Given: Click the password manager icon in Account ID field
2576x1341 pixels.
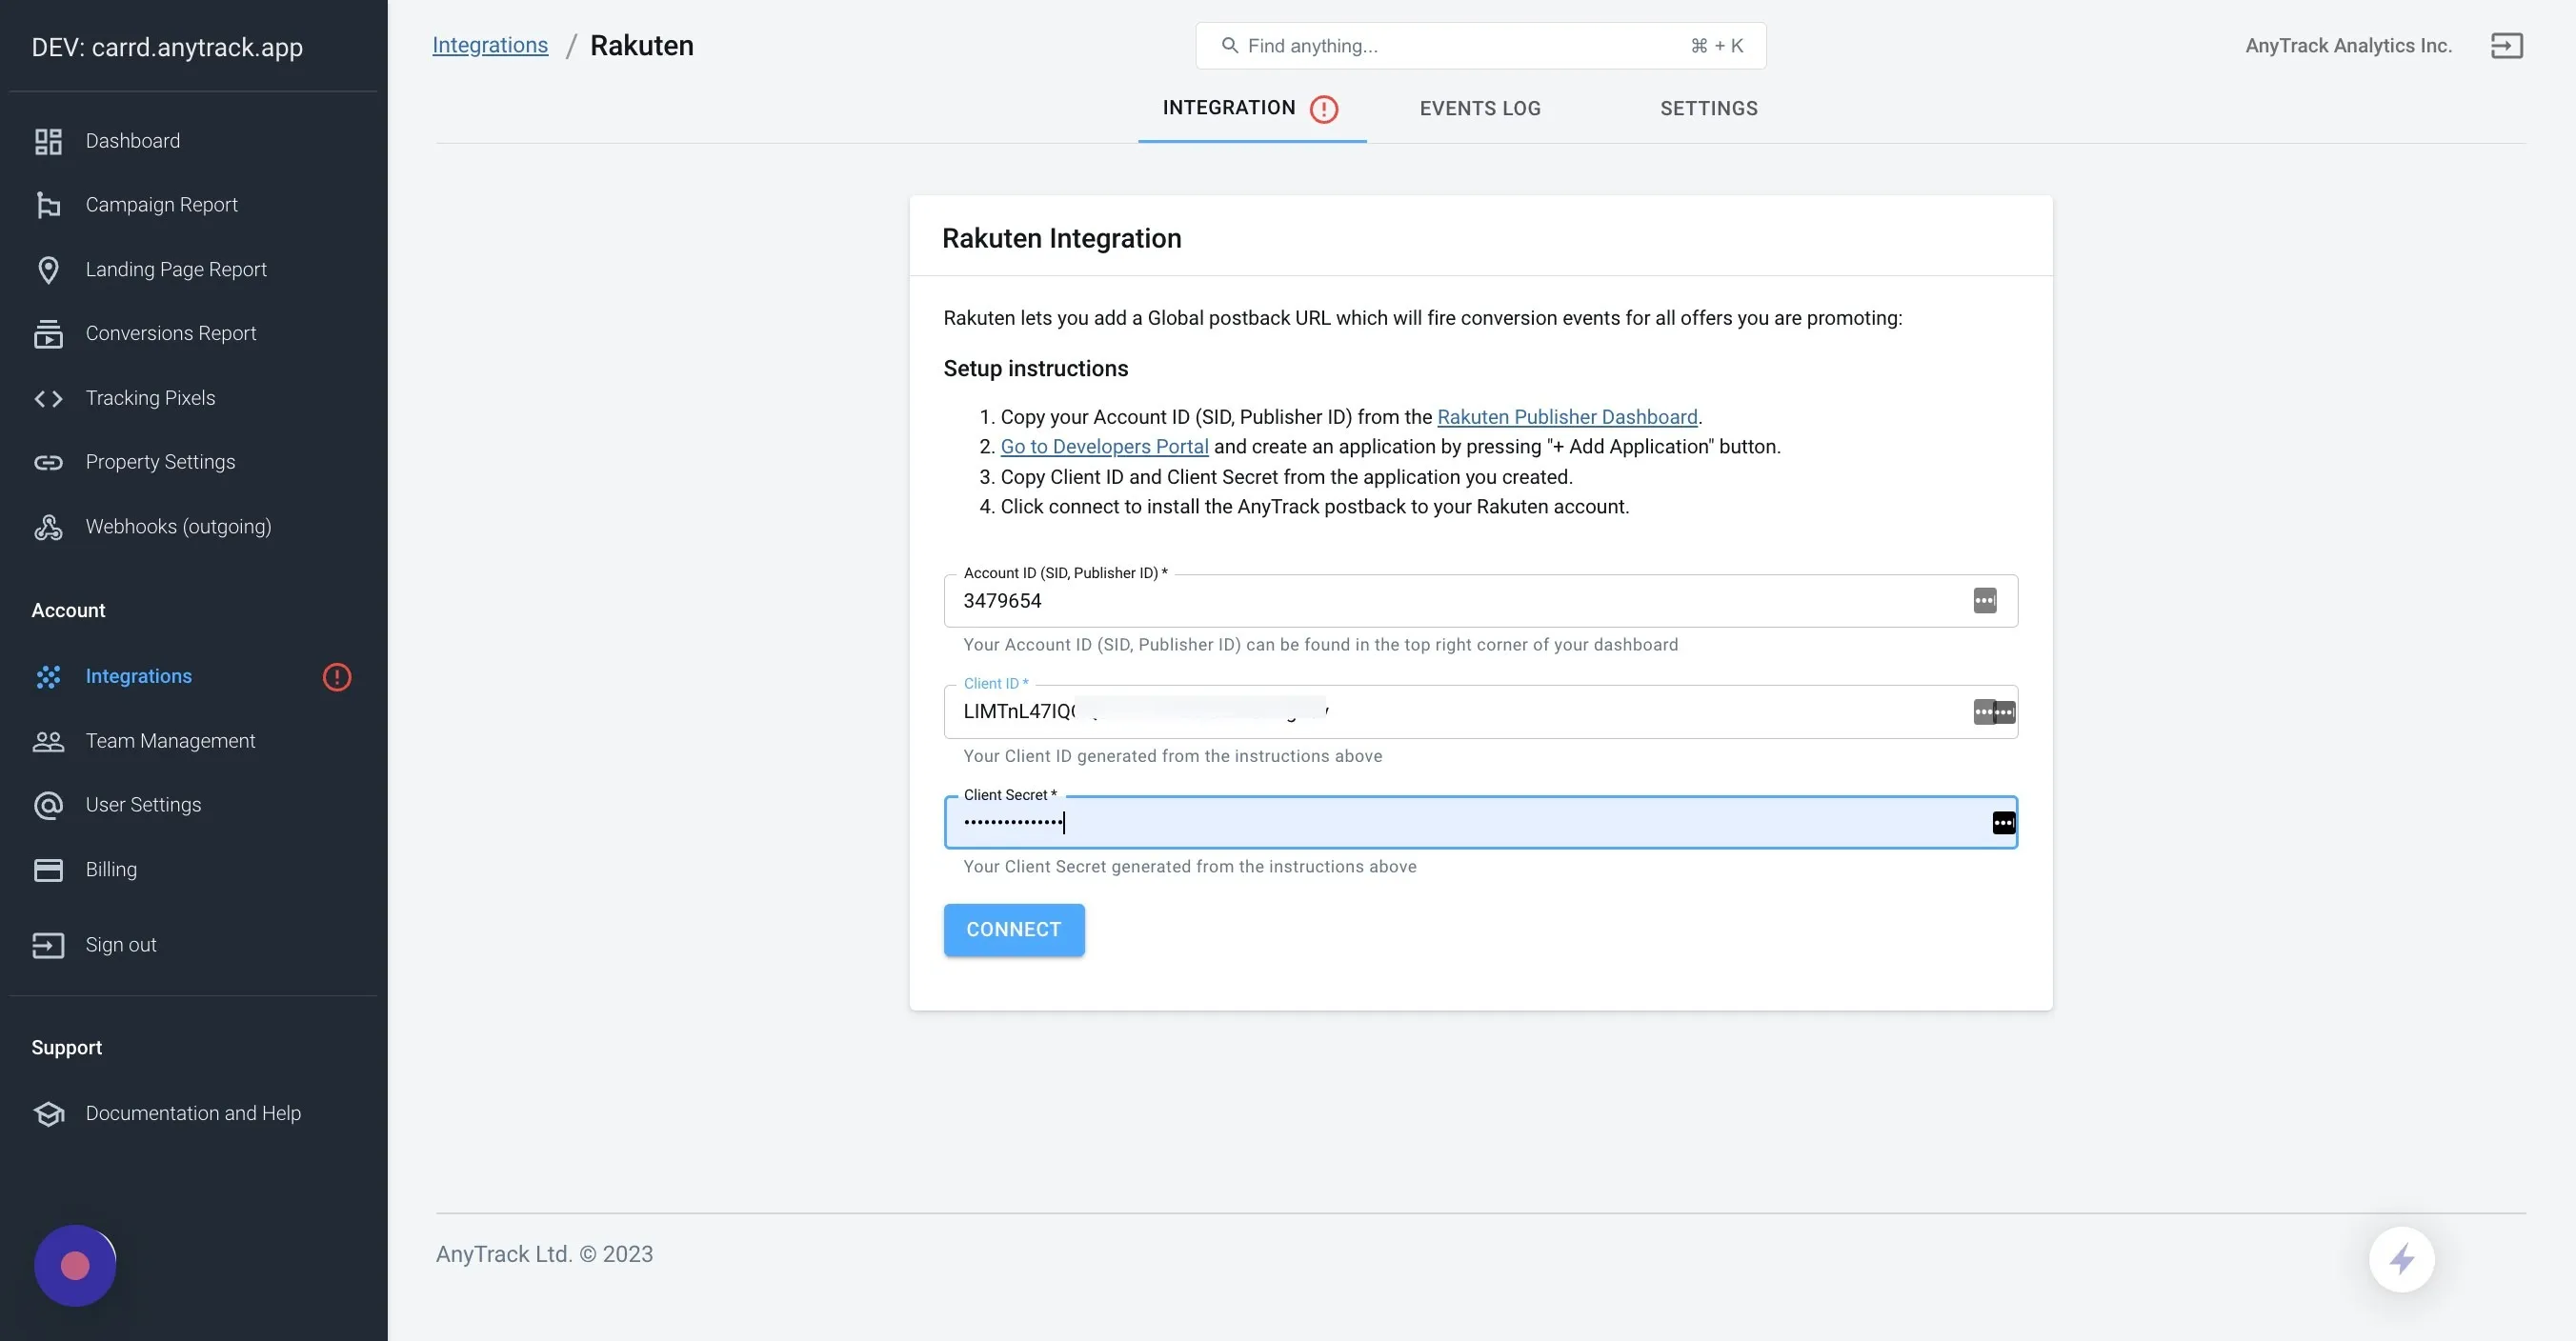Looking at the screenshot, I should pos(1985,601).
